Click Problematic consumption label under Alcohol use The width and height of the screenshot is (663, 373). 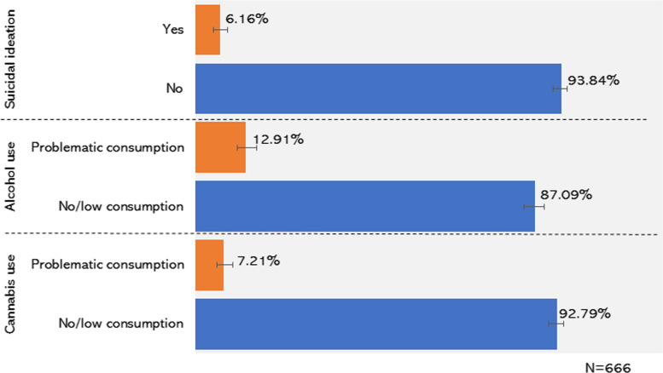[x=108, y=147]
